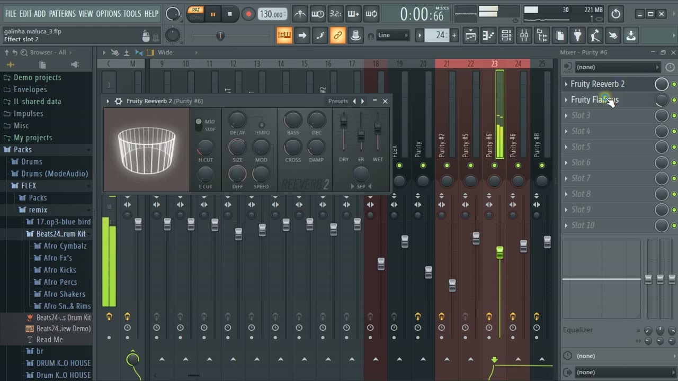The height and width of the screenshot is (381, 678).
Task: Select next preset arrow in Reeverb 2
Action: [x=362, y=101]
